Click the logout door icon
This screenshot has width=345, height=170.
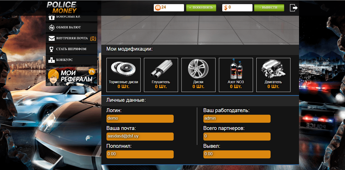(x=294, y=7)
